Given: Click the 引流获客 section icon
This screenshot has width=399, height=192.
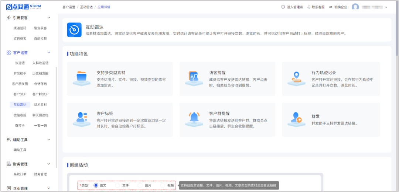Looking at the screenshot, I should (x=8, y=18).
